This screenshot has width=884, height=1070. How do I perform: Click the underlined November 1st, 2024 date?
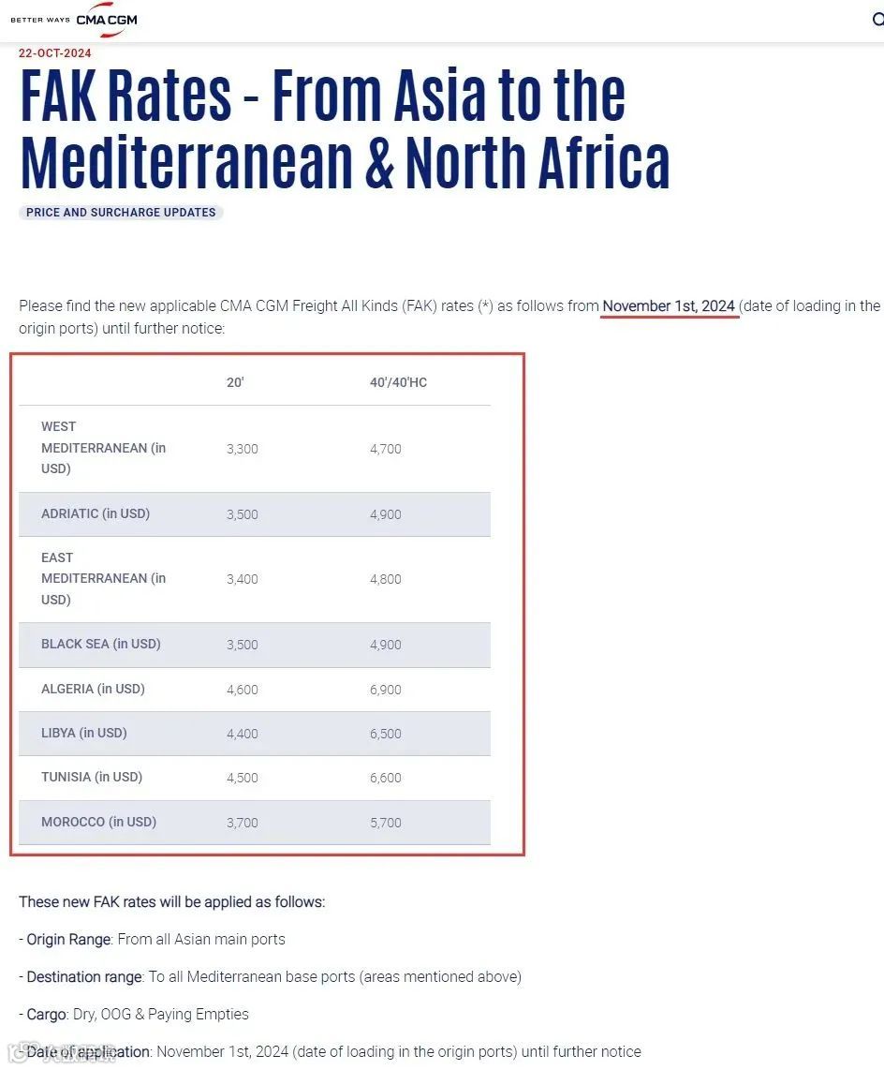670,306
